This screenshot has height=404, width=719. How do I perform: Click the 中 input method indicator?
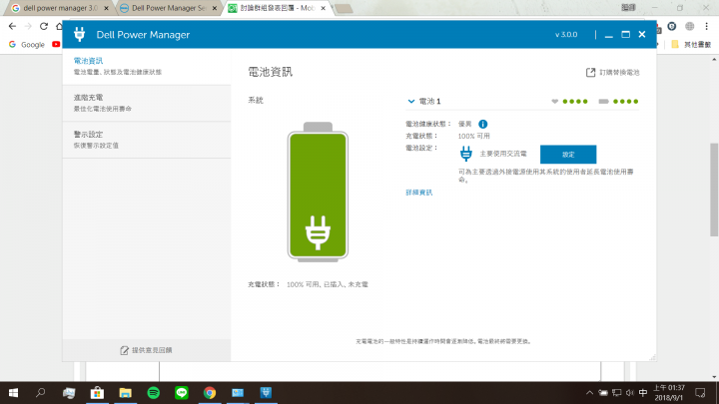coord(643,393)
